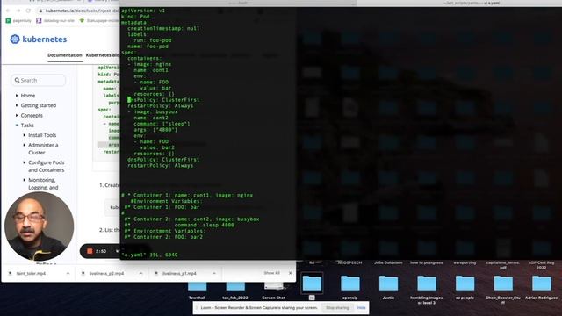The height and width of the screenshot is (316, 562).
Task: Expand the Concepts section arrow
Action: click(17, 115)
